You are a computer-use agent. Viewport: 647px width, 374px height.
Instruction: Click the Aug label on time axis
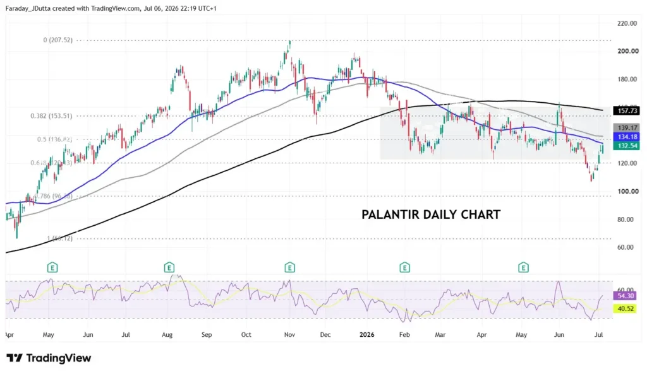tap(167, 335)
